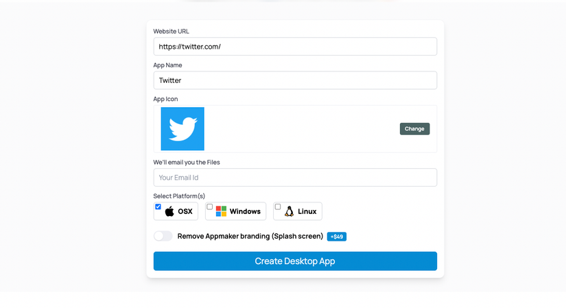Screen dimensions: 566x308
Task: Click the OSX label text
Action: [x=185, y=211]
